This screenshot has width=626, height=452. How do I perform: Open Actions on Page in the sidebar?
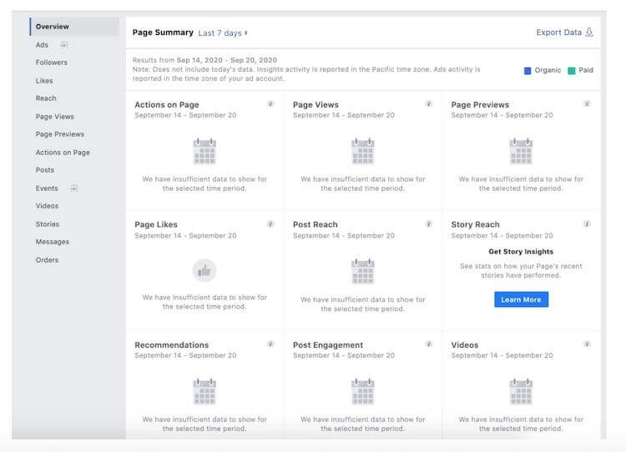pos(63,153)
